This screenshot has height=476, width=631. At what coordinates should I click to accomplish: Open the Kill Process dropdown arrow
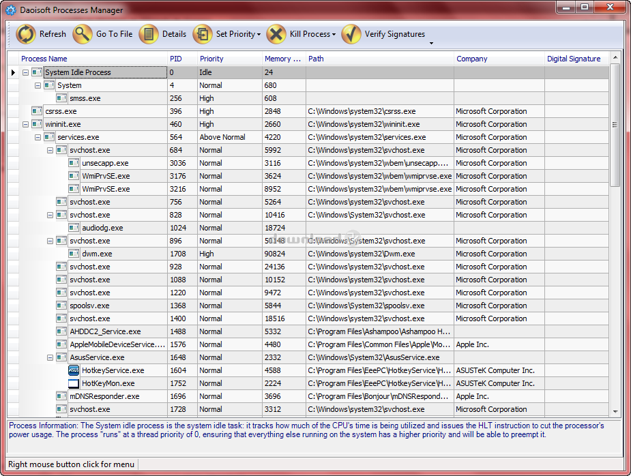coord(334,35)
